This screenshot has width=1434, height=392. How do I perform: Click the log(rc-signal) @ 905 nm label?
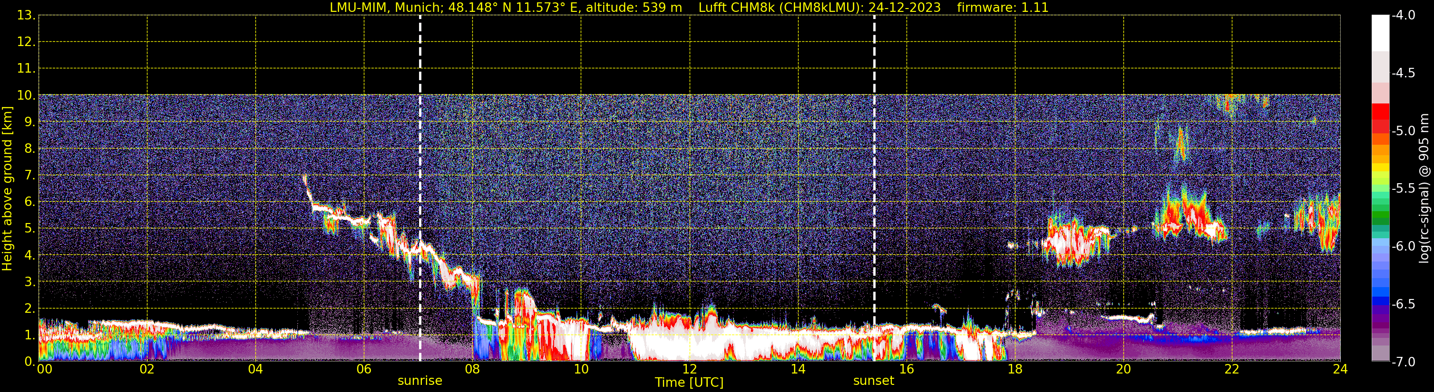(x=1424, y=189)
